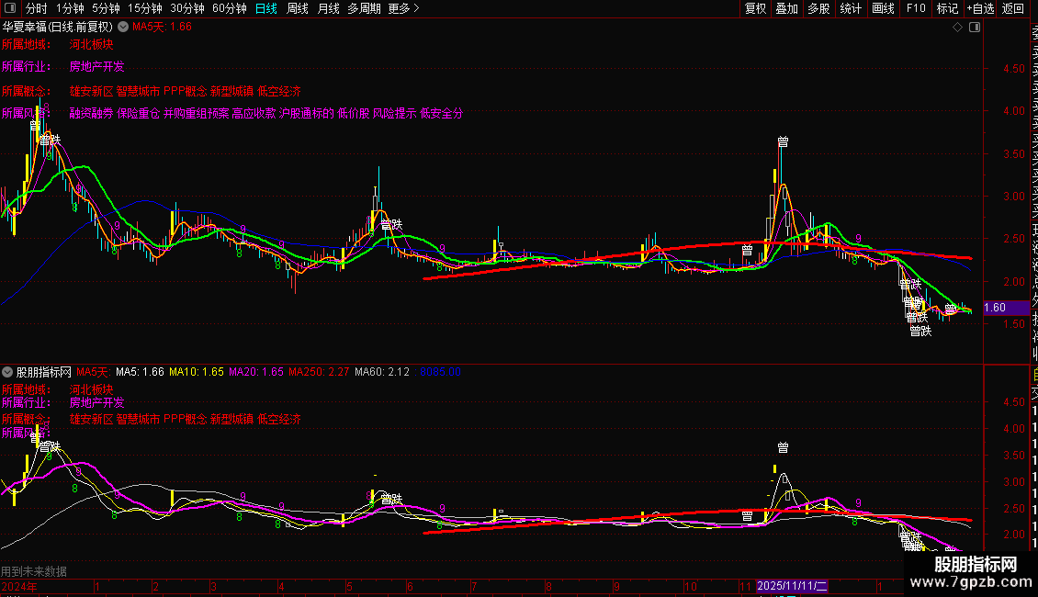Click the 融资融券 style text
The image size is (1038, 597).
(x=91, y=113)
